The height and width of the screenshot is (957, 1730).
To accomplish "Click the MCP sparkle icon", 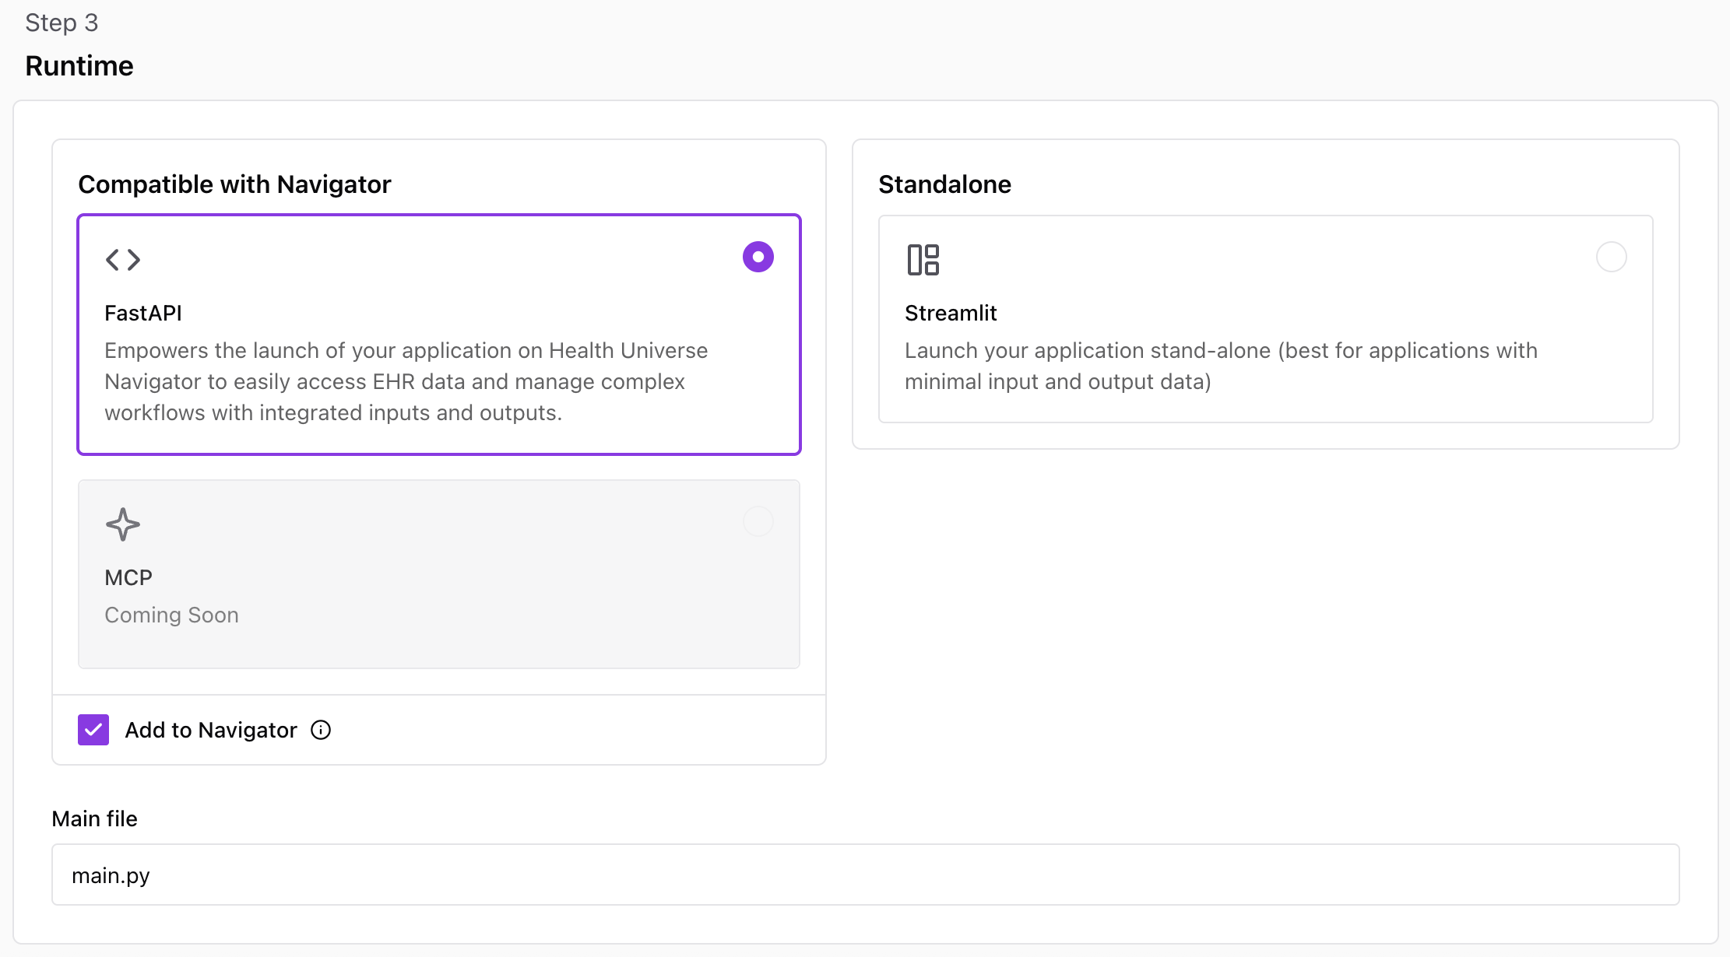I will click(123, 524).
